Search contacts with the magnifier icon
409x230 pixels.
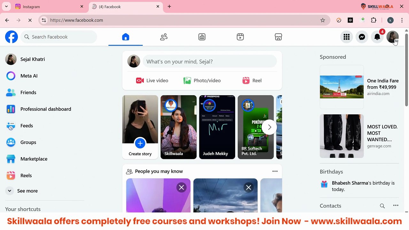click(x=382, y=206)
